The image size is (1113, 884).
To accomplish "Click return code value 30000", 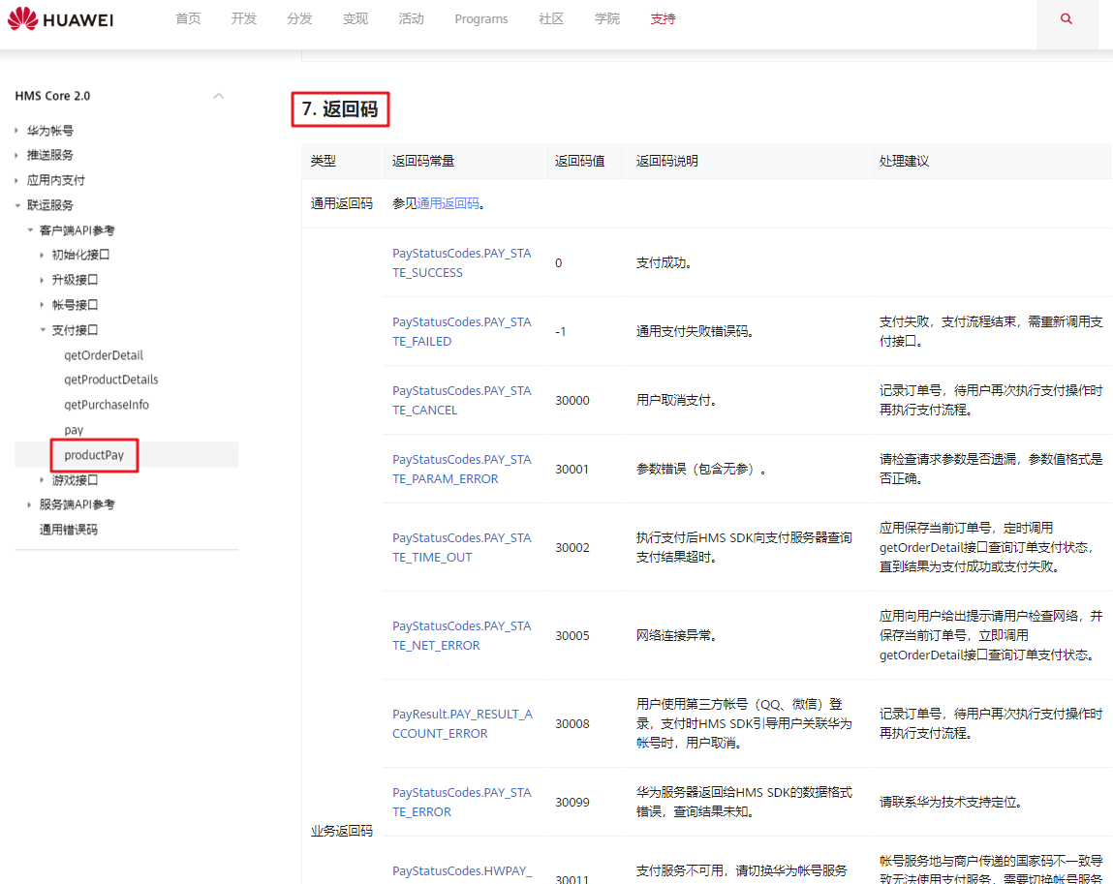I will click(572, 401).
